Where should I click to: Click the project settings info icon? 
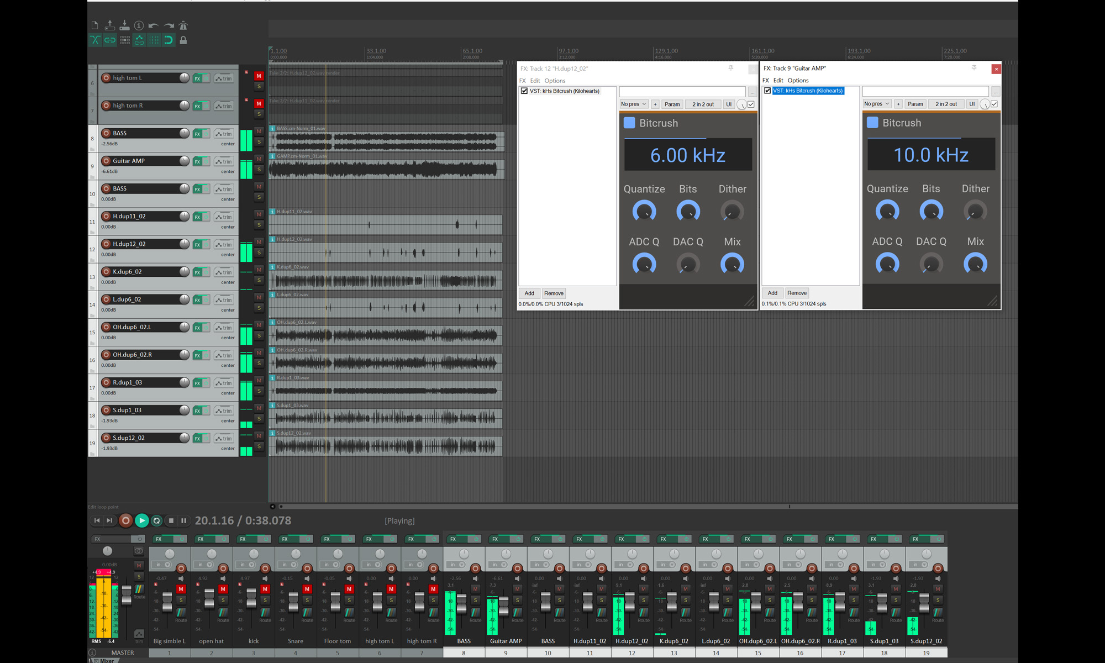(x=139, y=25)
